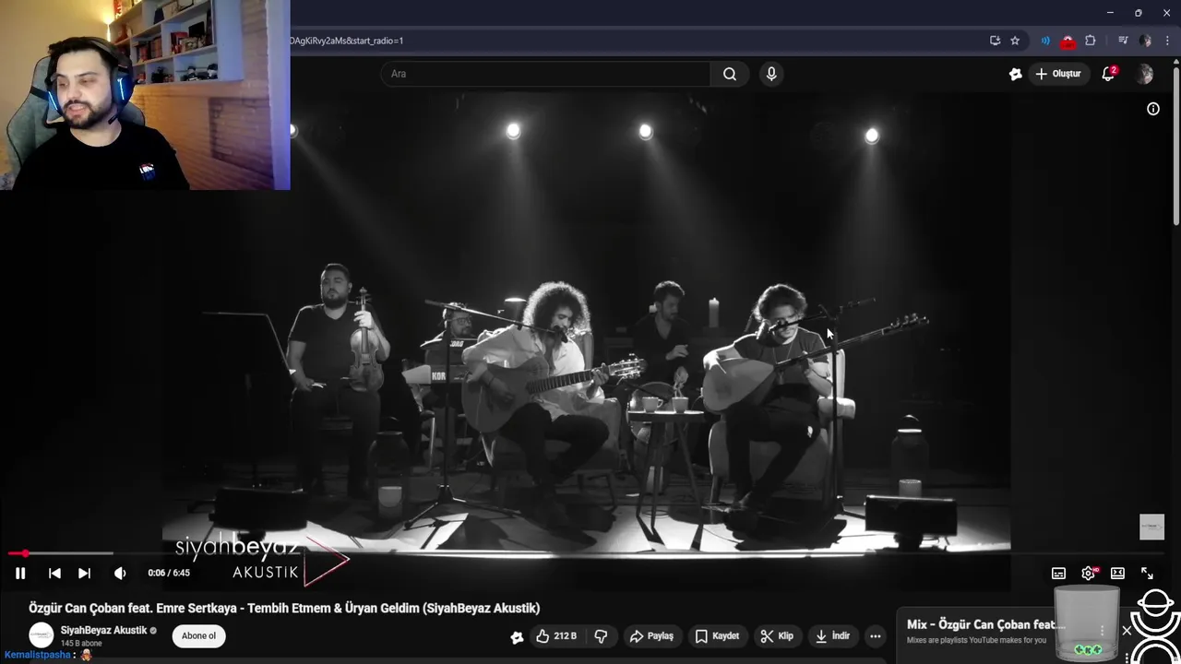Viewport: 1181px width, 664px height.
Task: Open YouTube notifications bell
Action: click(x=1108, y=74)
